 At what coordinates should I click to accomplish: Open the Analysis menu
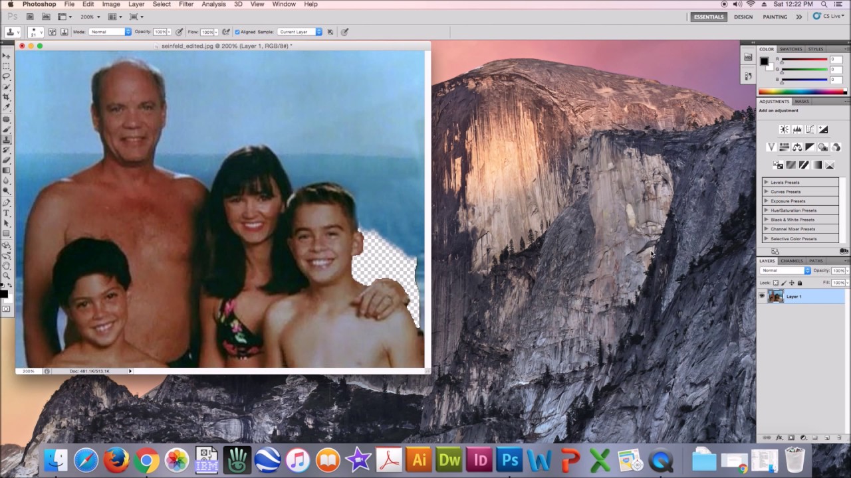pyautogui.click(x=213, y=4)
